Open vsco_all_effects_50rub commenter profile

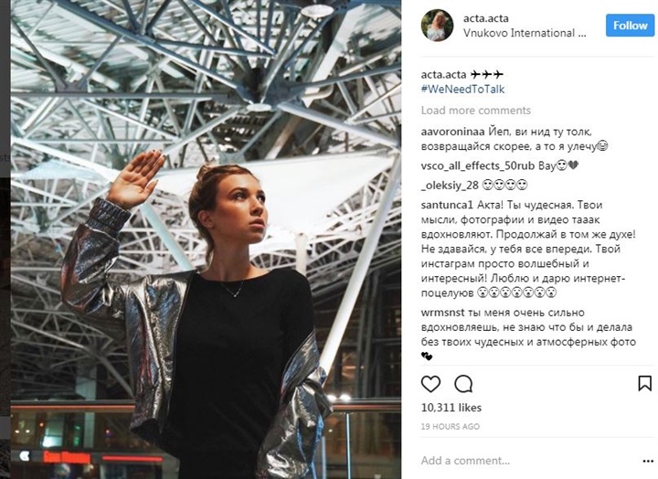(x=478, y=166)
